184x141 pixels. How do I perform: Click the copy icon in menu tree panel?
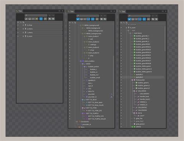tap(102, 19)
